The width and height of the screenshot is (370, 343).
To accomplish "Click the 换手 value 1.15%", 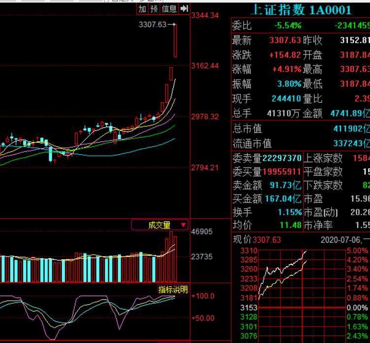I will click(x=290, y=212).
